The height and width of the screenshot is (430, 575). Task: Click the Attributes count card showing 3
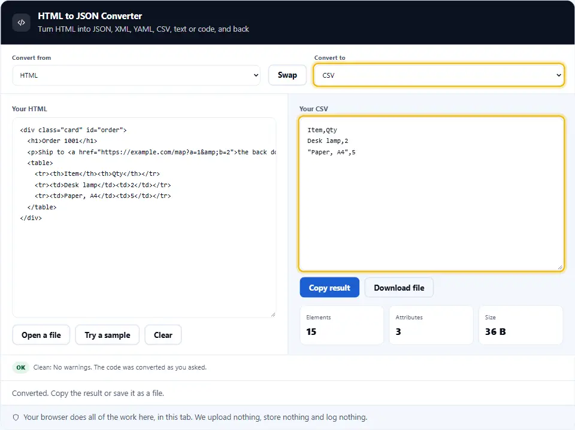point(431,325)
